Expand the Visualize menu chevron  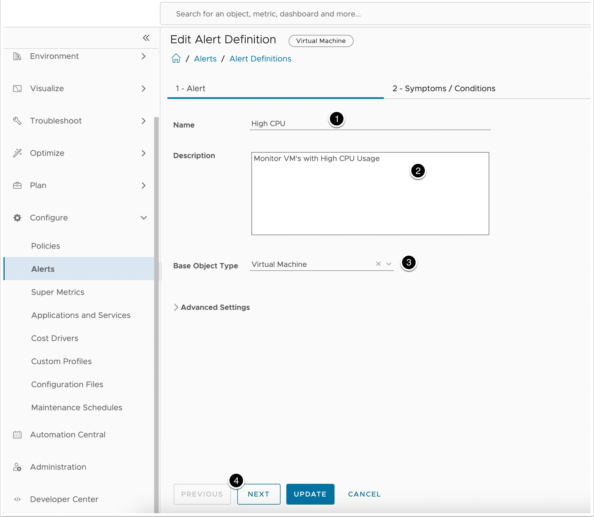pos(143,89)
